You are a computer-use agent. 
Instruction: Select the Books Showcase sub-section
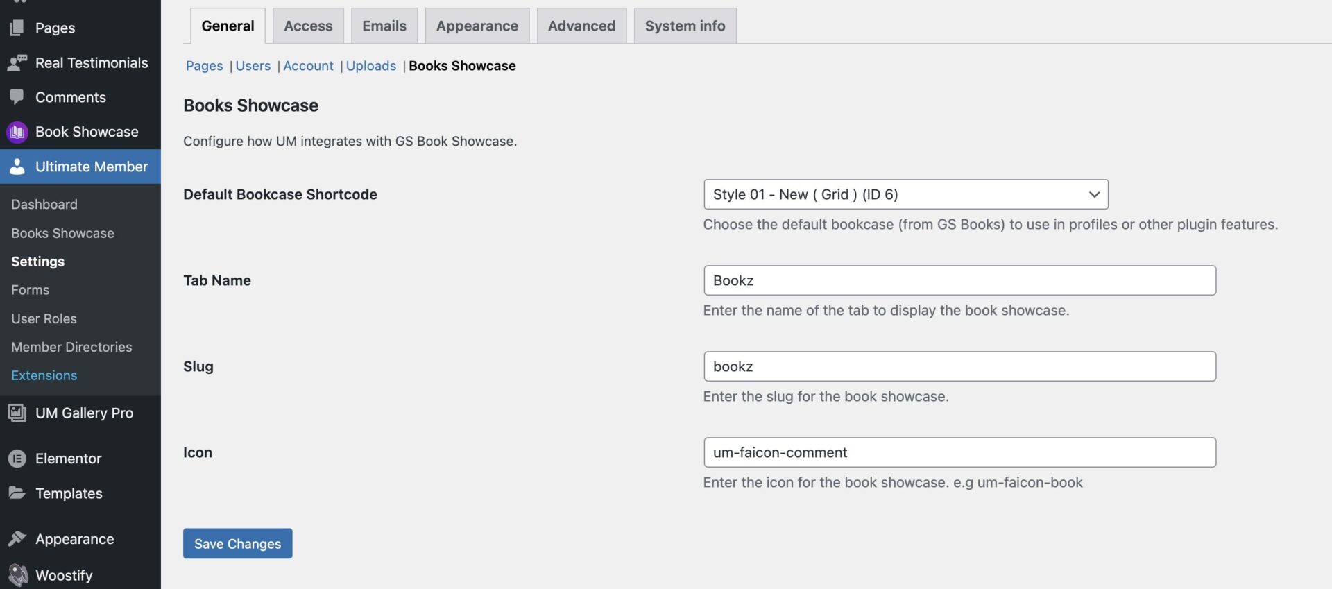click(462, 66)
